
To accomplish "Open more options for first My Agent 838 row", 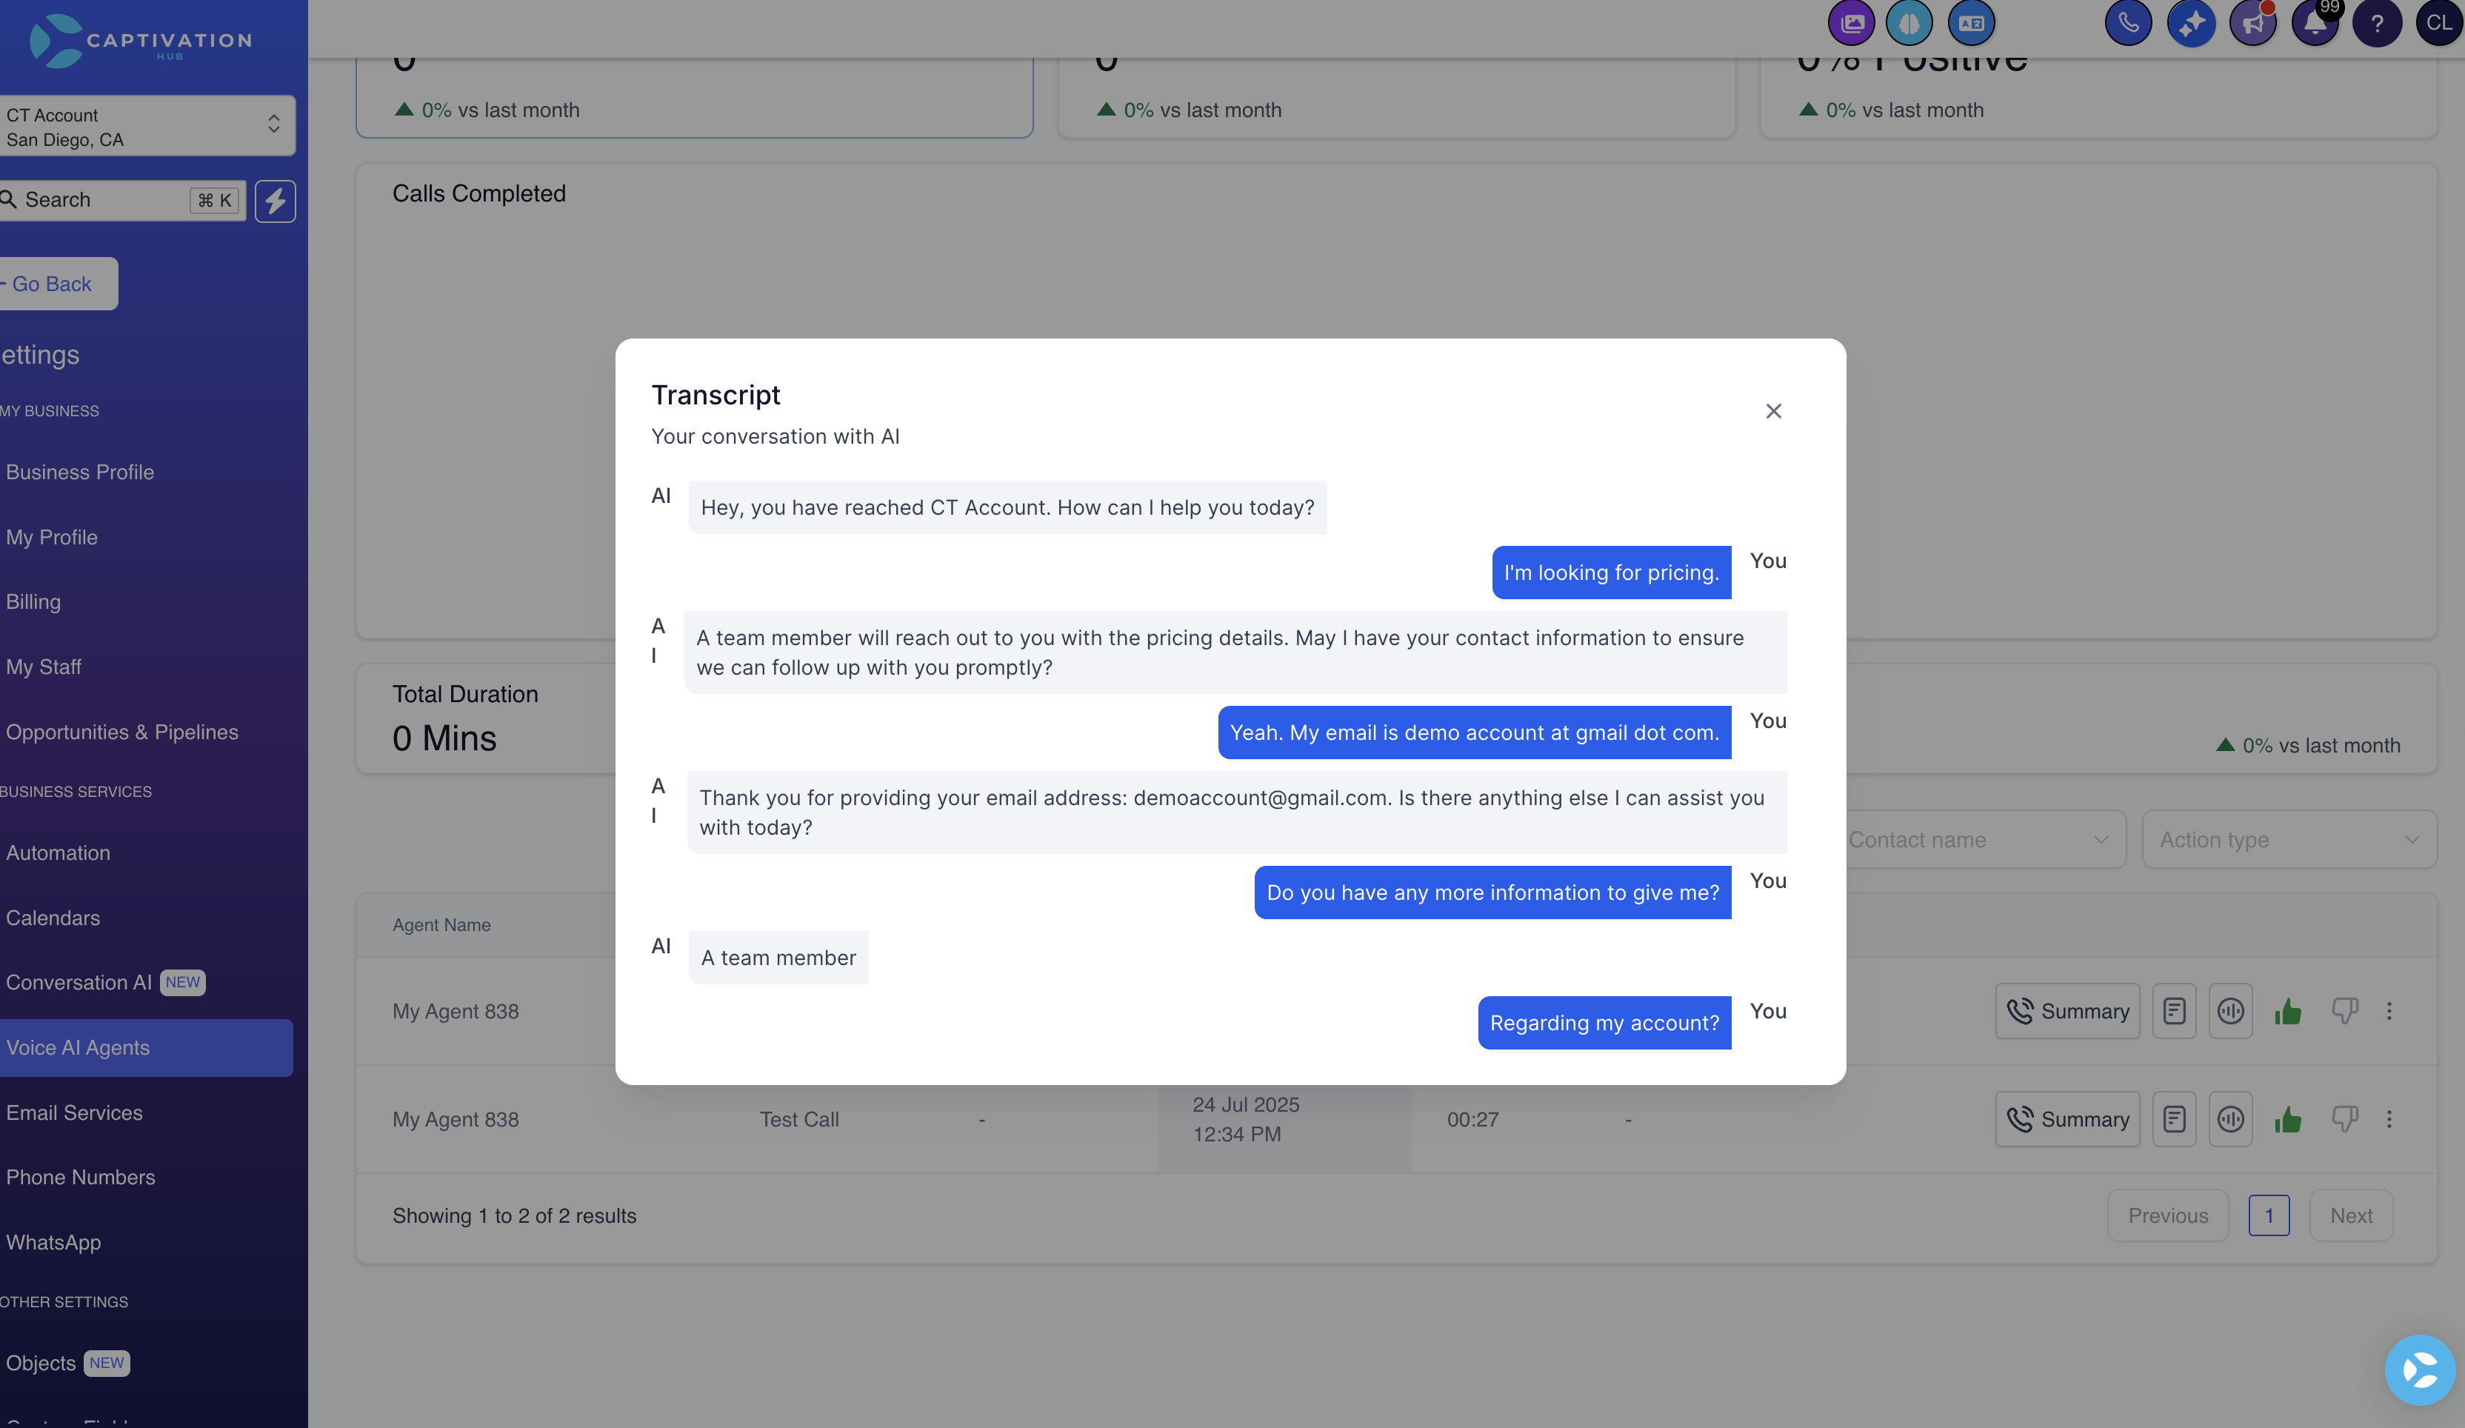I will (2389, 1011).
